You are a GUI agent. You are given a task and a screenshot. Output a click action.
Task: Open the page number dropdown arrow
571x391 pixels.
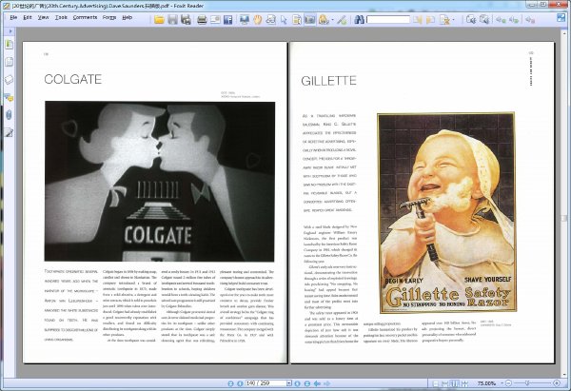click(x=289, y=383)
